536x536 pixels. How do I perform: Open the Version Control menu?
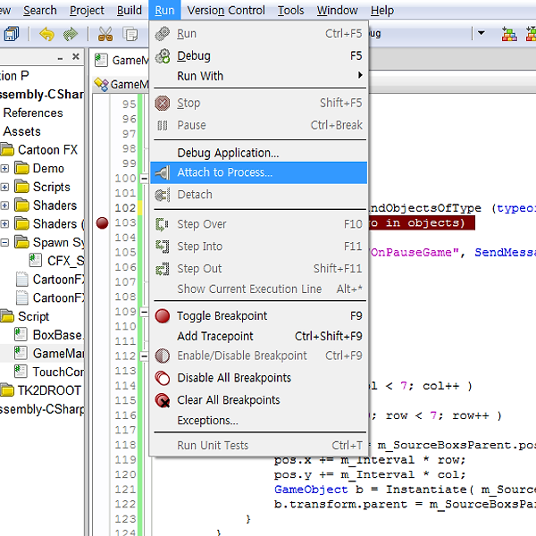click(x=226, y=10)
